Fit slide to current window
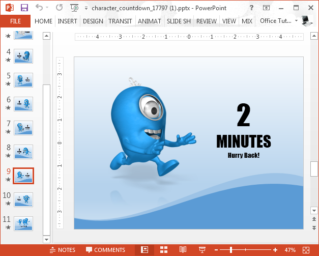This screenshot has width=319, height=256. tap(306, 250)
